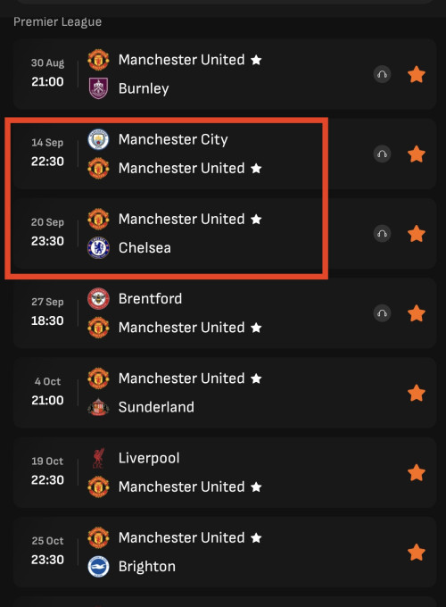Click the Manchester City club crest
Screen dimensions: 446x607
[98, 139]
